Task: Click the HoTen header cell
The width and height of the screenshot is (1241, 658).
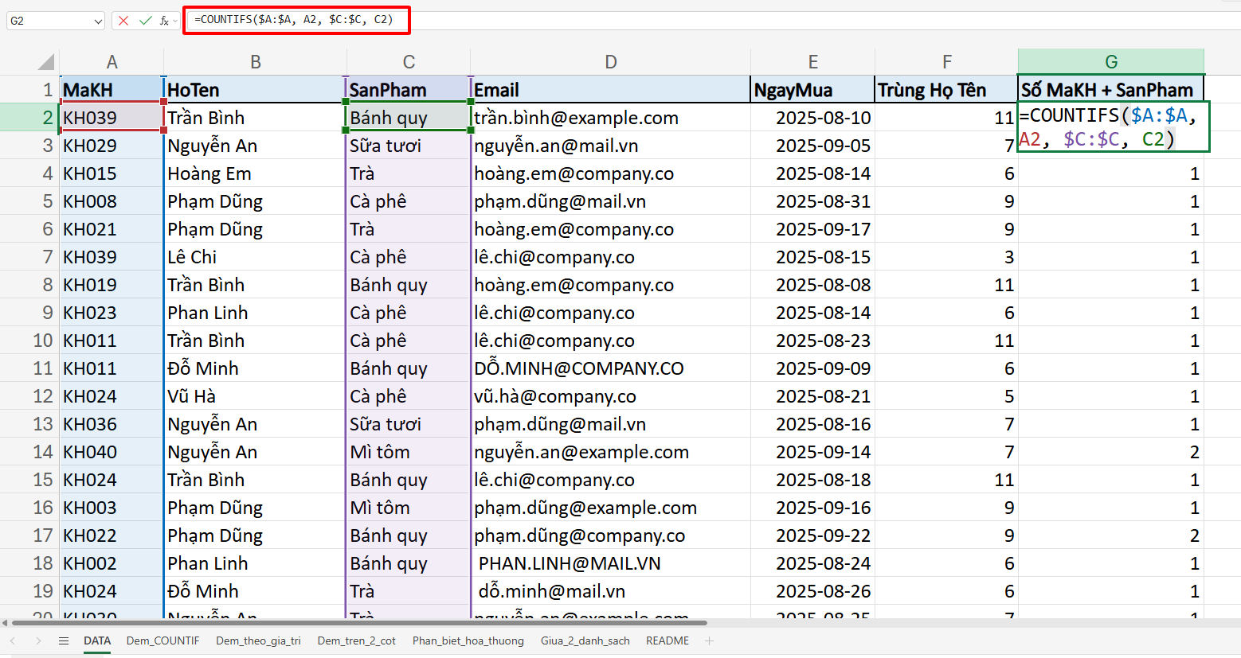Action: click(x=255, y=90)
